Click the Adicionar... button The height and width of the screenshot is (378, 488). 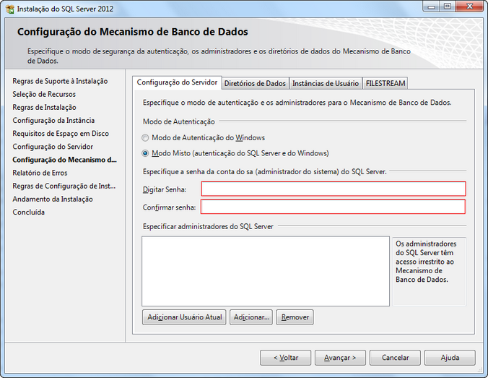(251, 317)
